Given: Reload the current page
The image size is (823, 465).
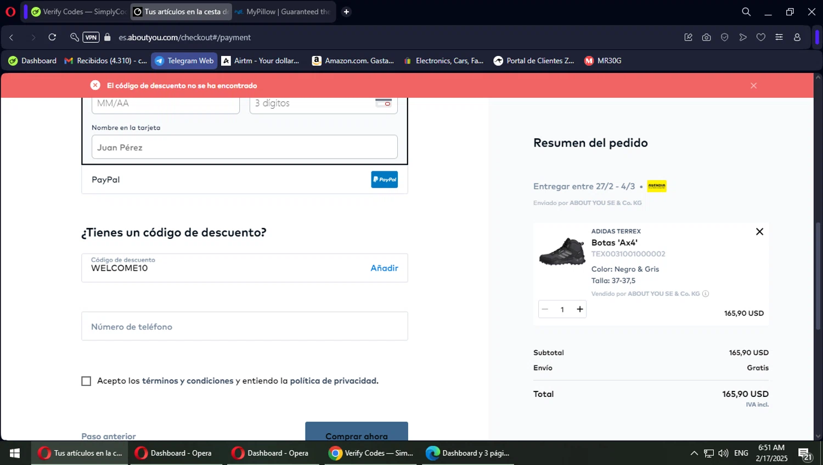Looking at the screenshot, I should click(x=52, y=37).
